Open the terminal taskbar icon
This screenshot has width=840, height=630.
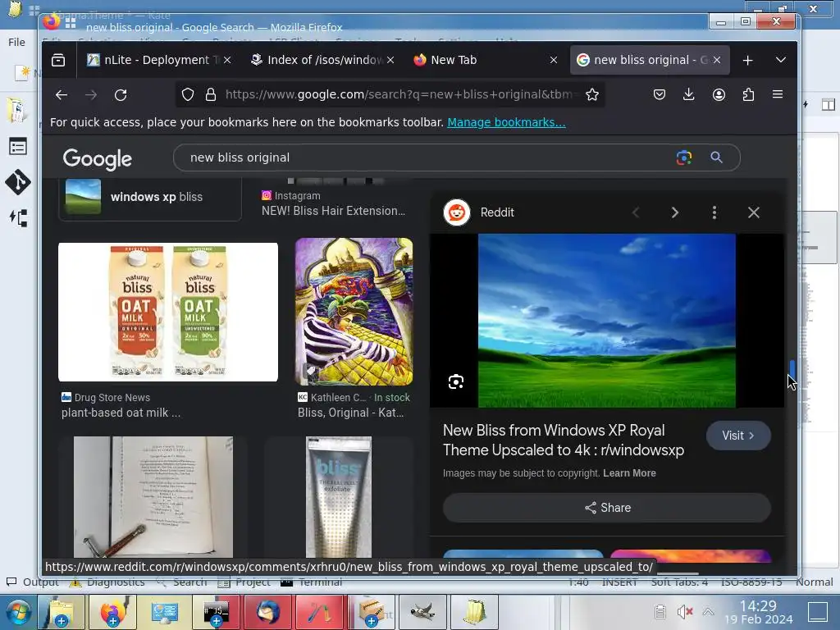(217, 612)
